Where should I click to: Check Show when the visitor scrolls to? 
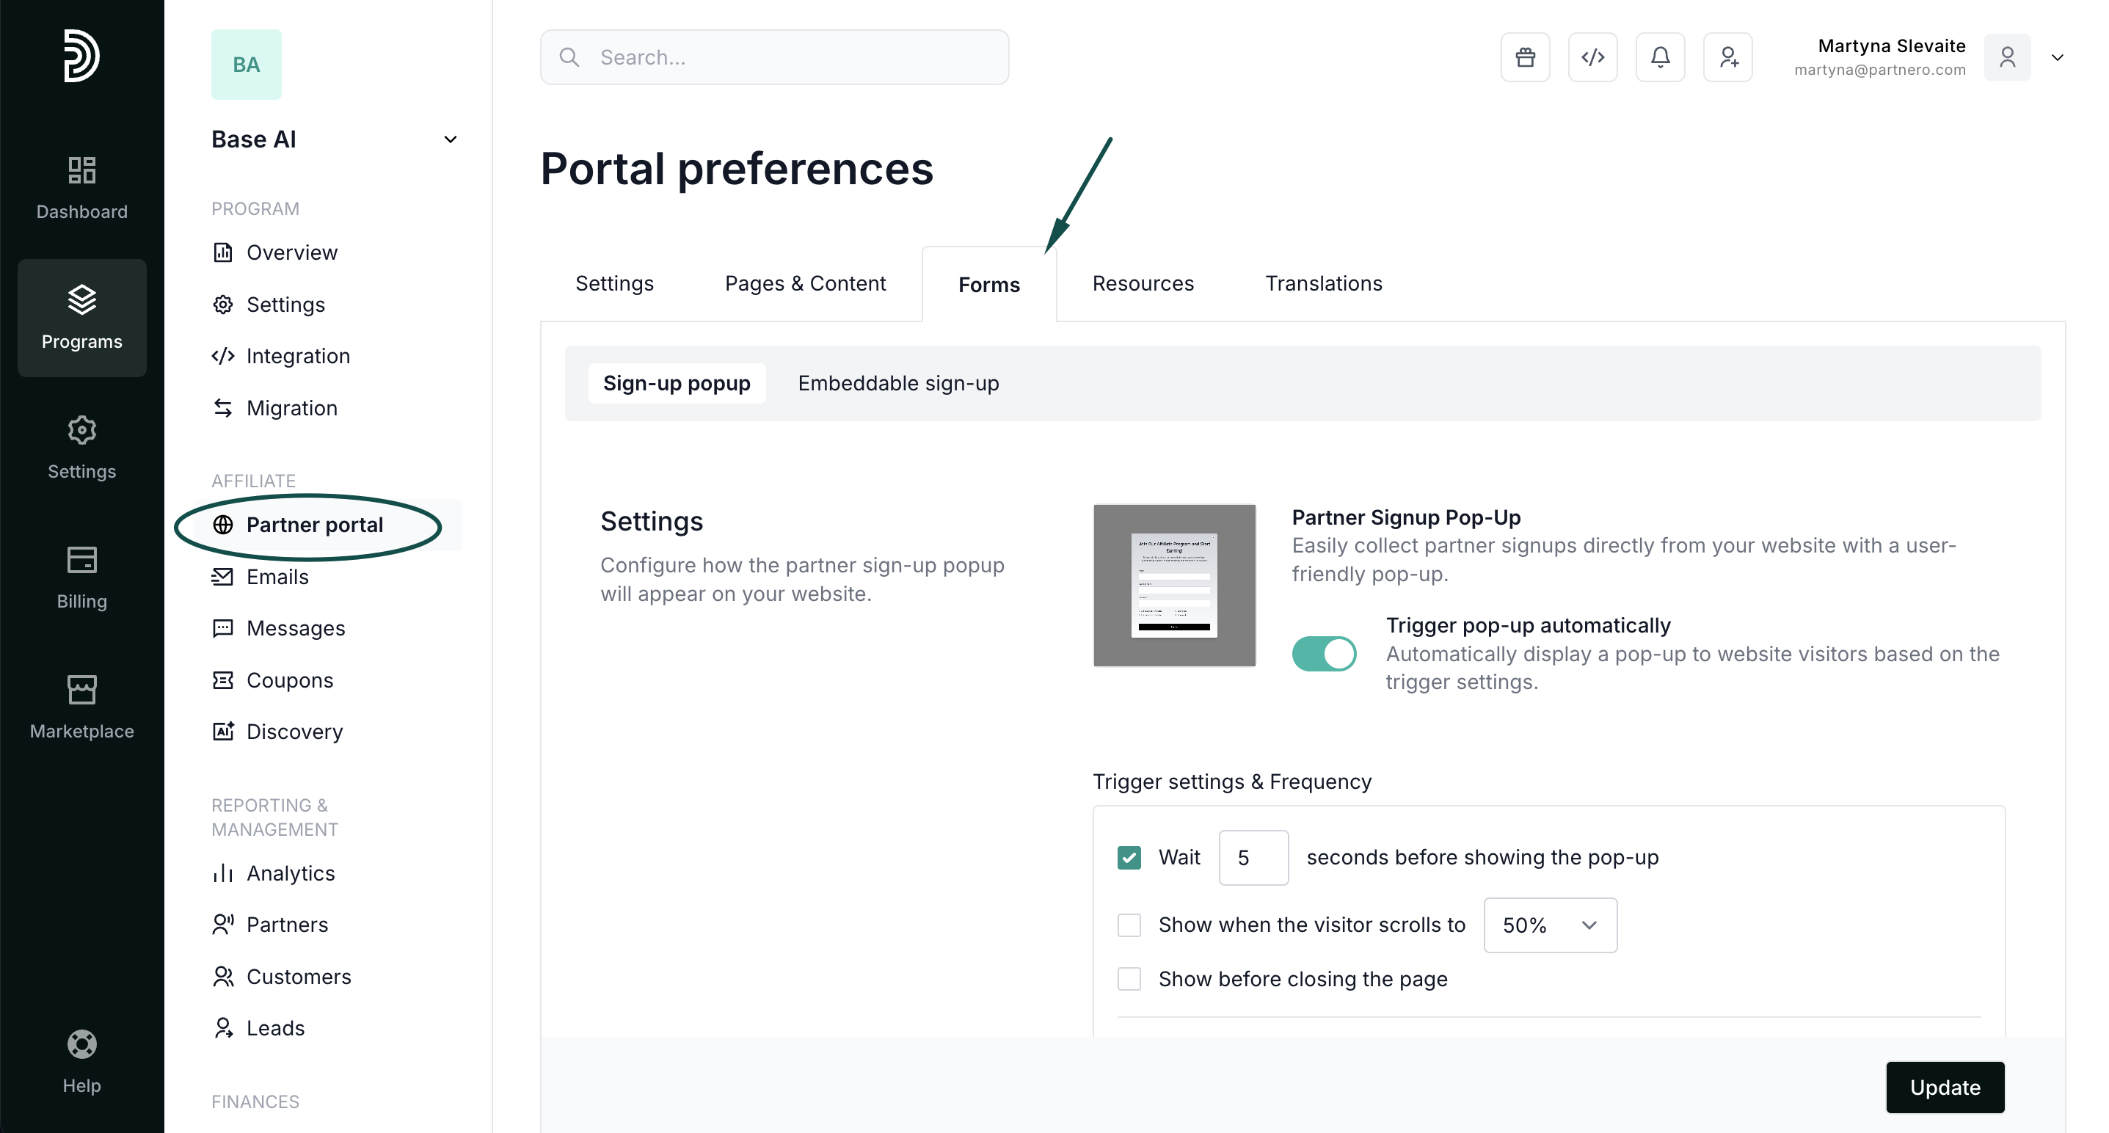click(1129, 925)
